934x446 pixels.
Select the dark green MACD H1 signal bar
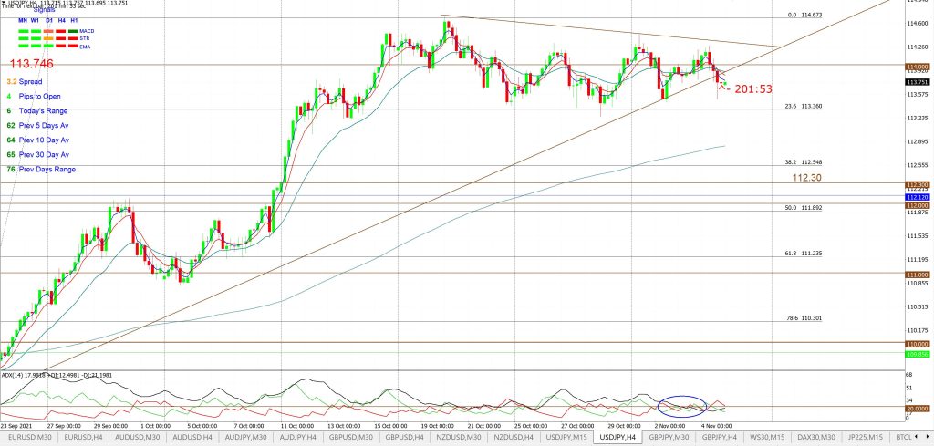73,31
